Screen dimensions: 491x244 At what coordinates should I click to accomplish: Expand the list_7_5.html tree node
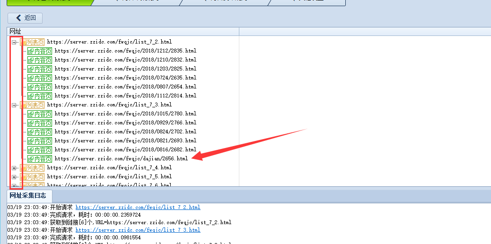(14, 177)
